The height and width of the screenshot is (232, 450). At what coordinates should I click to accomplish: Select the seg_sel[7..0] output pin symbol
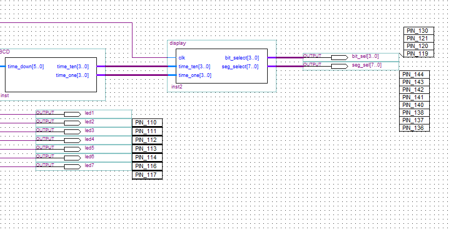click(x=339, y=66)
